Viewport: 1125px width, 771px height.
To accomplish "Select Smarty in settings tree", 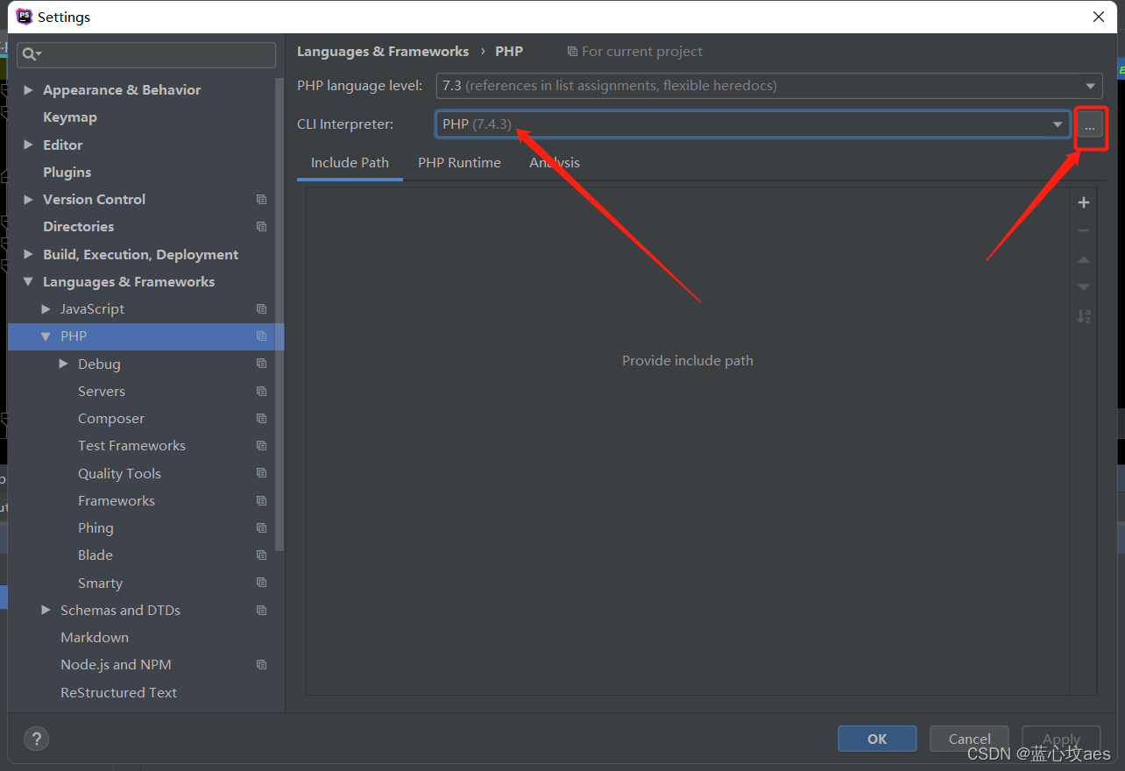I will coord(100,584).
